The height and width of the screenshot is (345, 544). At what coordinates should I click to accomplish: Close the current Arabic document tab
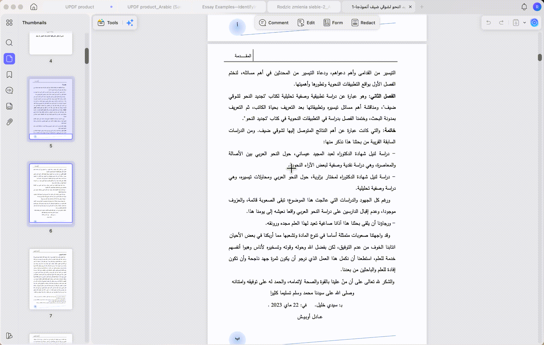(x=410, y=7)
